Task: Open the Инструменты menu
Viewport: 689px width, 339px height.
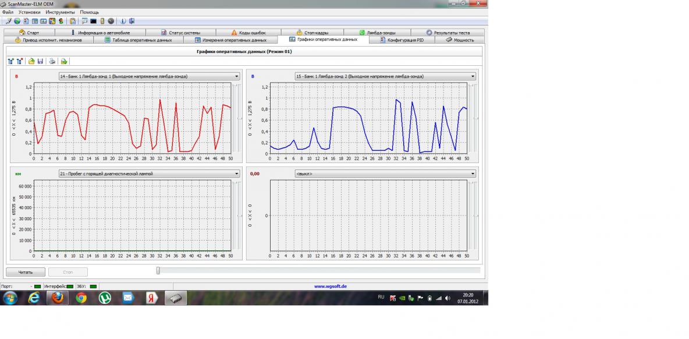Action: 60,12
